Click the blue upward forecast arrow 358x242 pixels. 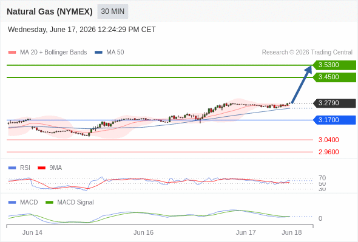302,85
